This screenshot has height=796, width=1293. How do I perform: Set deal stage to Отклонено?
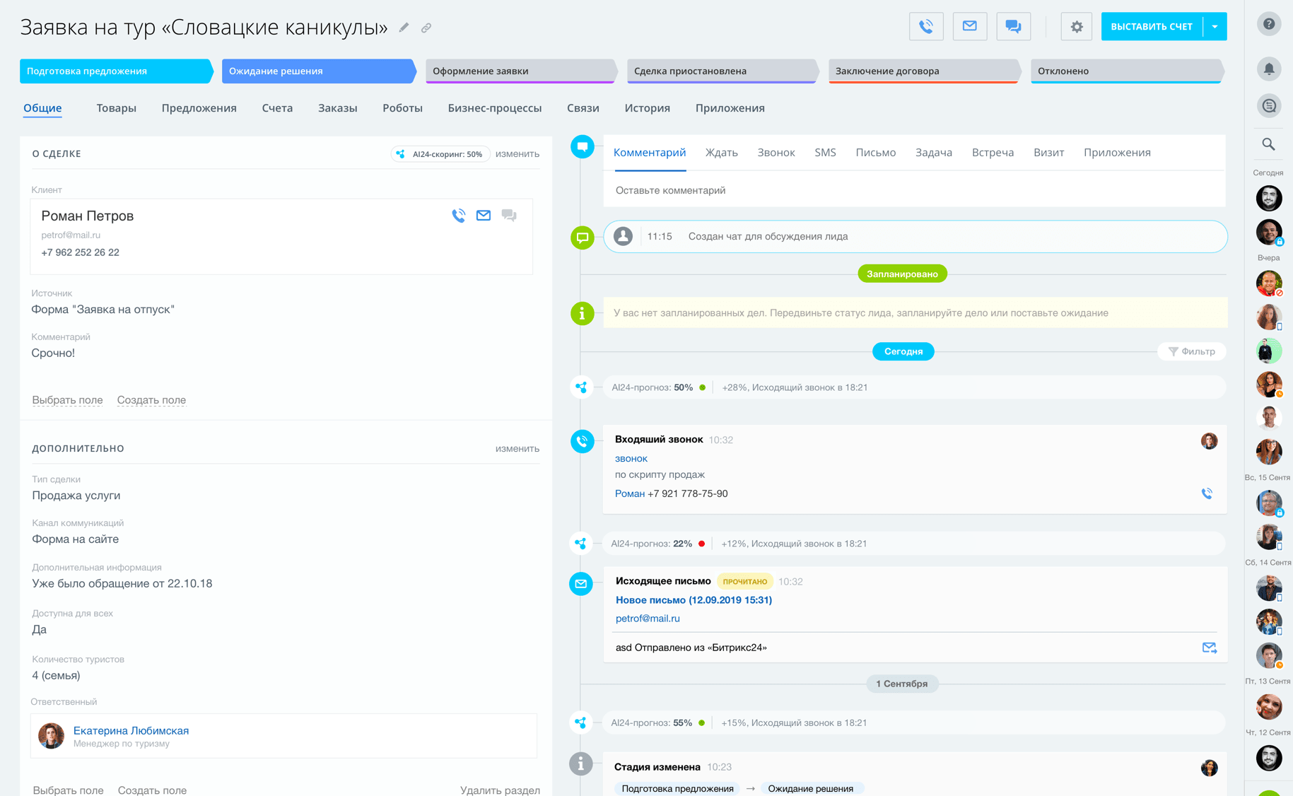(1125, 71)
